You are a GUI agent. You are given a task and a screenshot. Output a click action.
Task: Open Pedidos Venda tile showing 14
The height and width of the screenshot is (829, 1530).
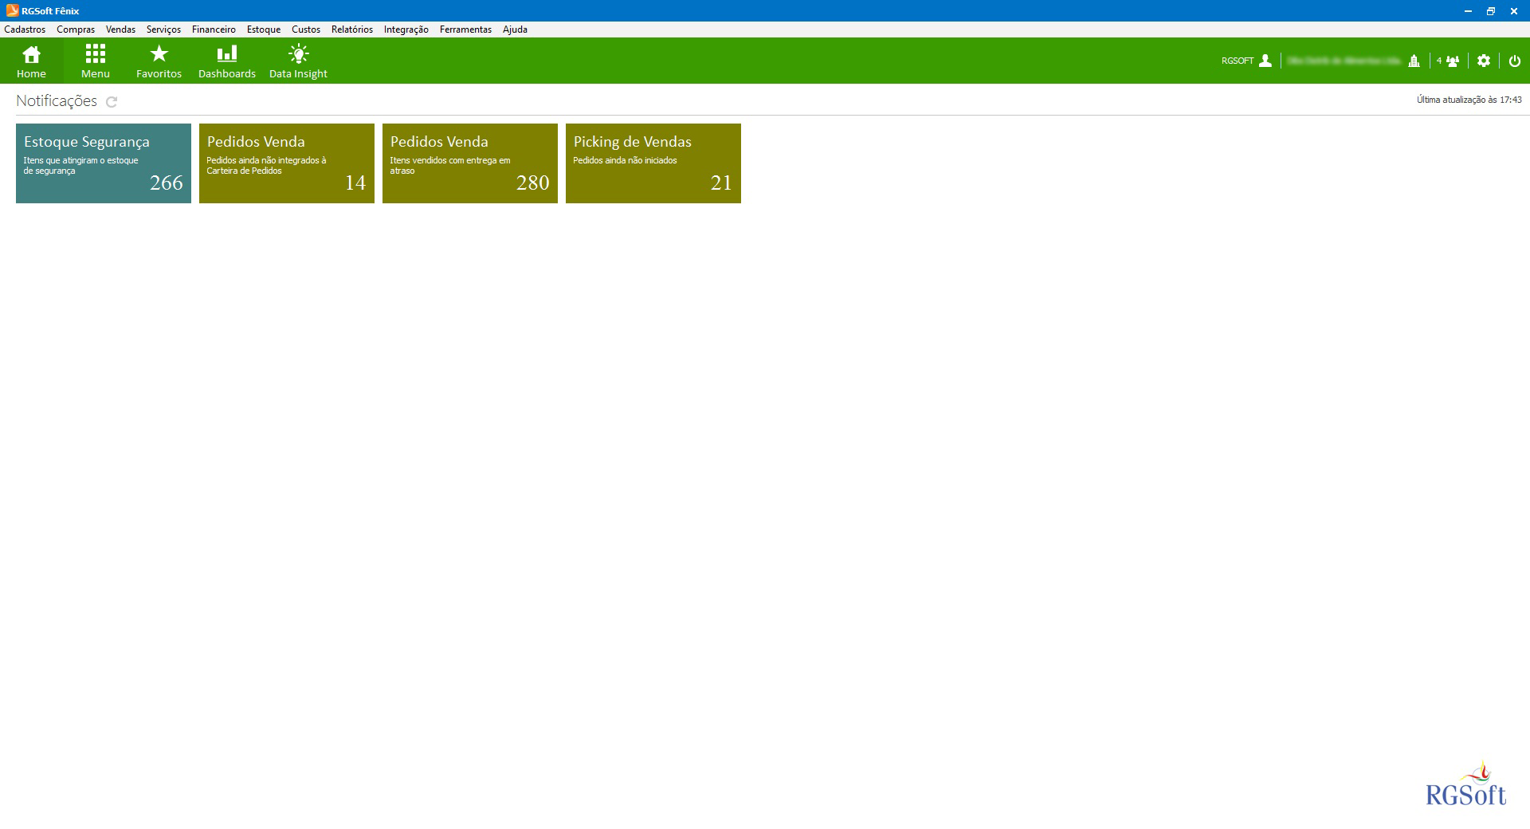click(287, 163)
